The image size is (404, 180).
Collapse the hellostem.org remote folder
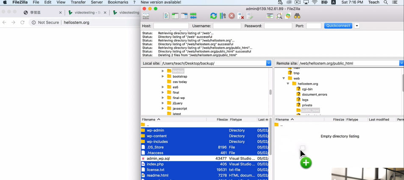(288, 84)
